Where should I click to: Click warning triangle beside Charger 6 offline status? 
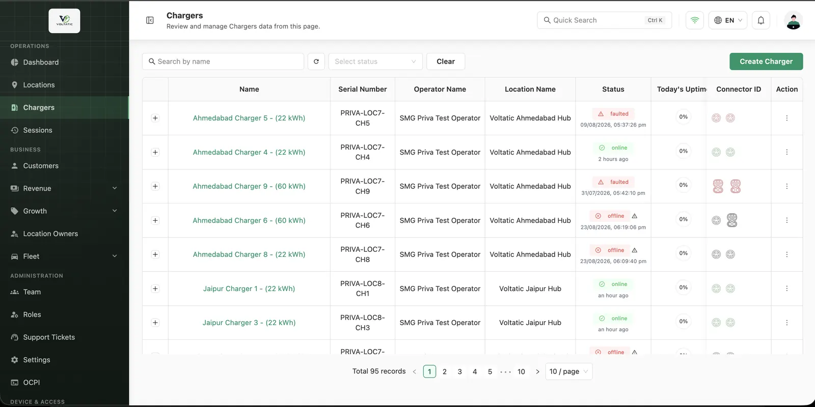point(635,216)
